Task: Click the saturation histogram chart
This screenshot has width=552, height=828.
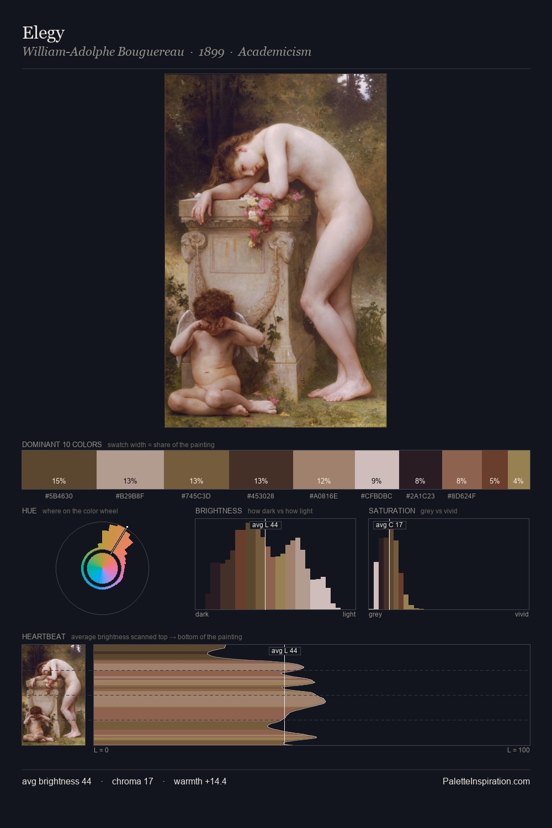Action: point(449,564)
